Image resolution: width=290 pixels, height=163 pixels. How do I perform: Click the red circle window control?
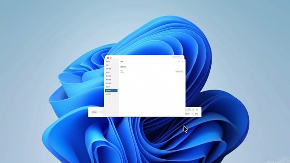point(108,58)
